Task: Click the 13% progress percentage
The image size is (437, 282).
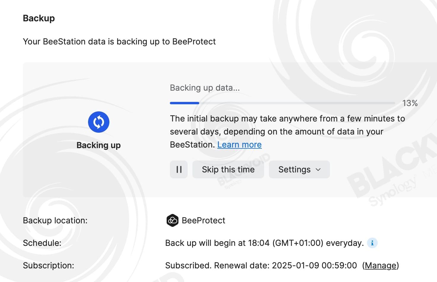Action: click(410, 103)
